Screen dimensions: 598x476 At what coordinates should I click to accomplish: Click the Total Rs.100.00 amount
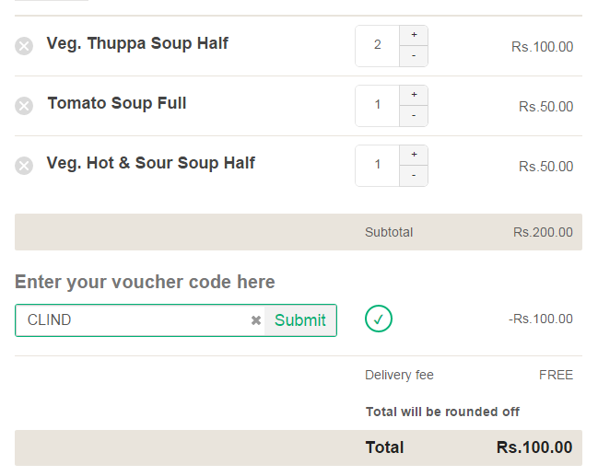(534, 447)
